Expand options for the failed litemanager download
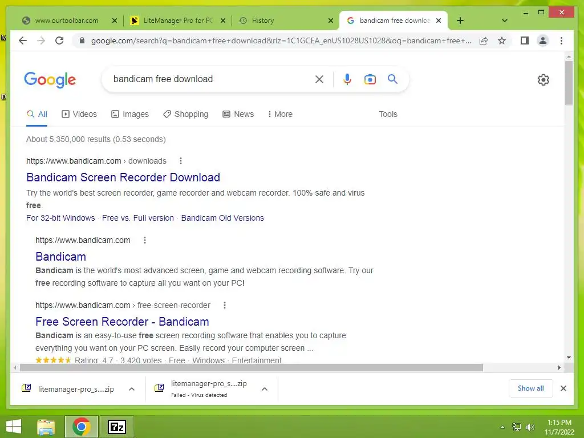Viewport: 584px width, 438px height. click(x=265, y=389)
